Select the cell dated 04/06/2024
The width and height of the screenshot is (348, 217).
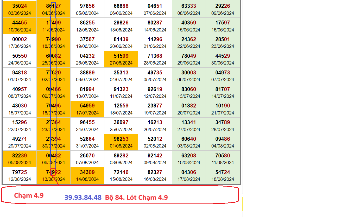pos(53,10)
